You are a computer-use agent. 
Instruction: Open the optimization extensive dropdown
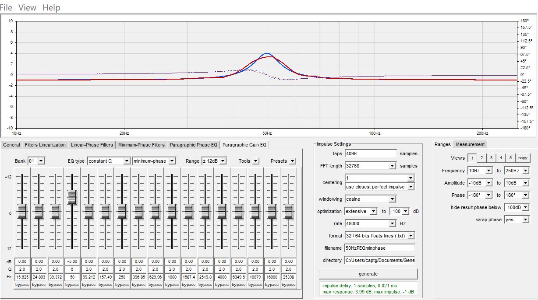coord(361,211)
